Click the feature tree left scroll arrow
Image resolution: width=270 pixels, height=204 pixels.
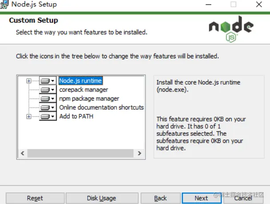point(23,153)
